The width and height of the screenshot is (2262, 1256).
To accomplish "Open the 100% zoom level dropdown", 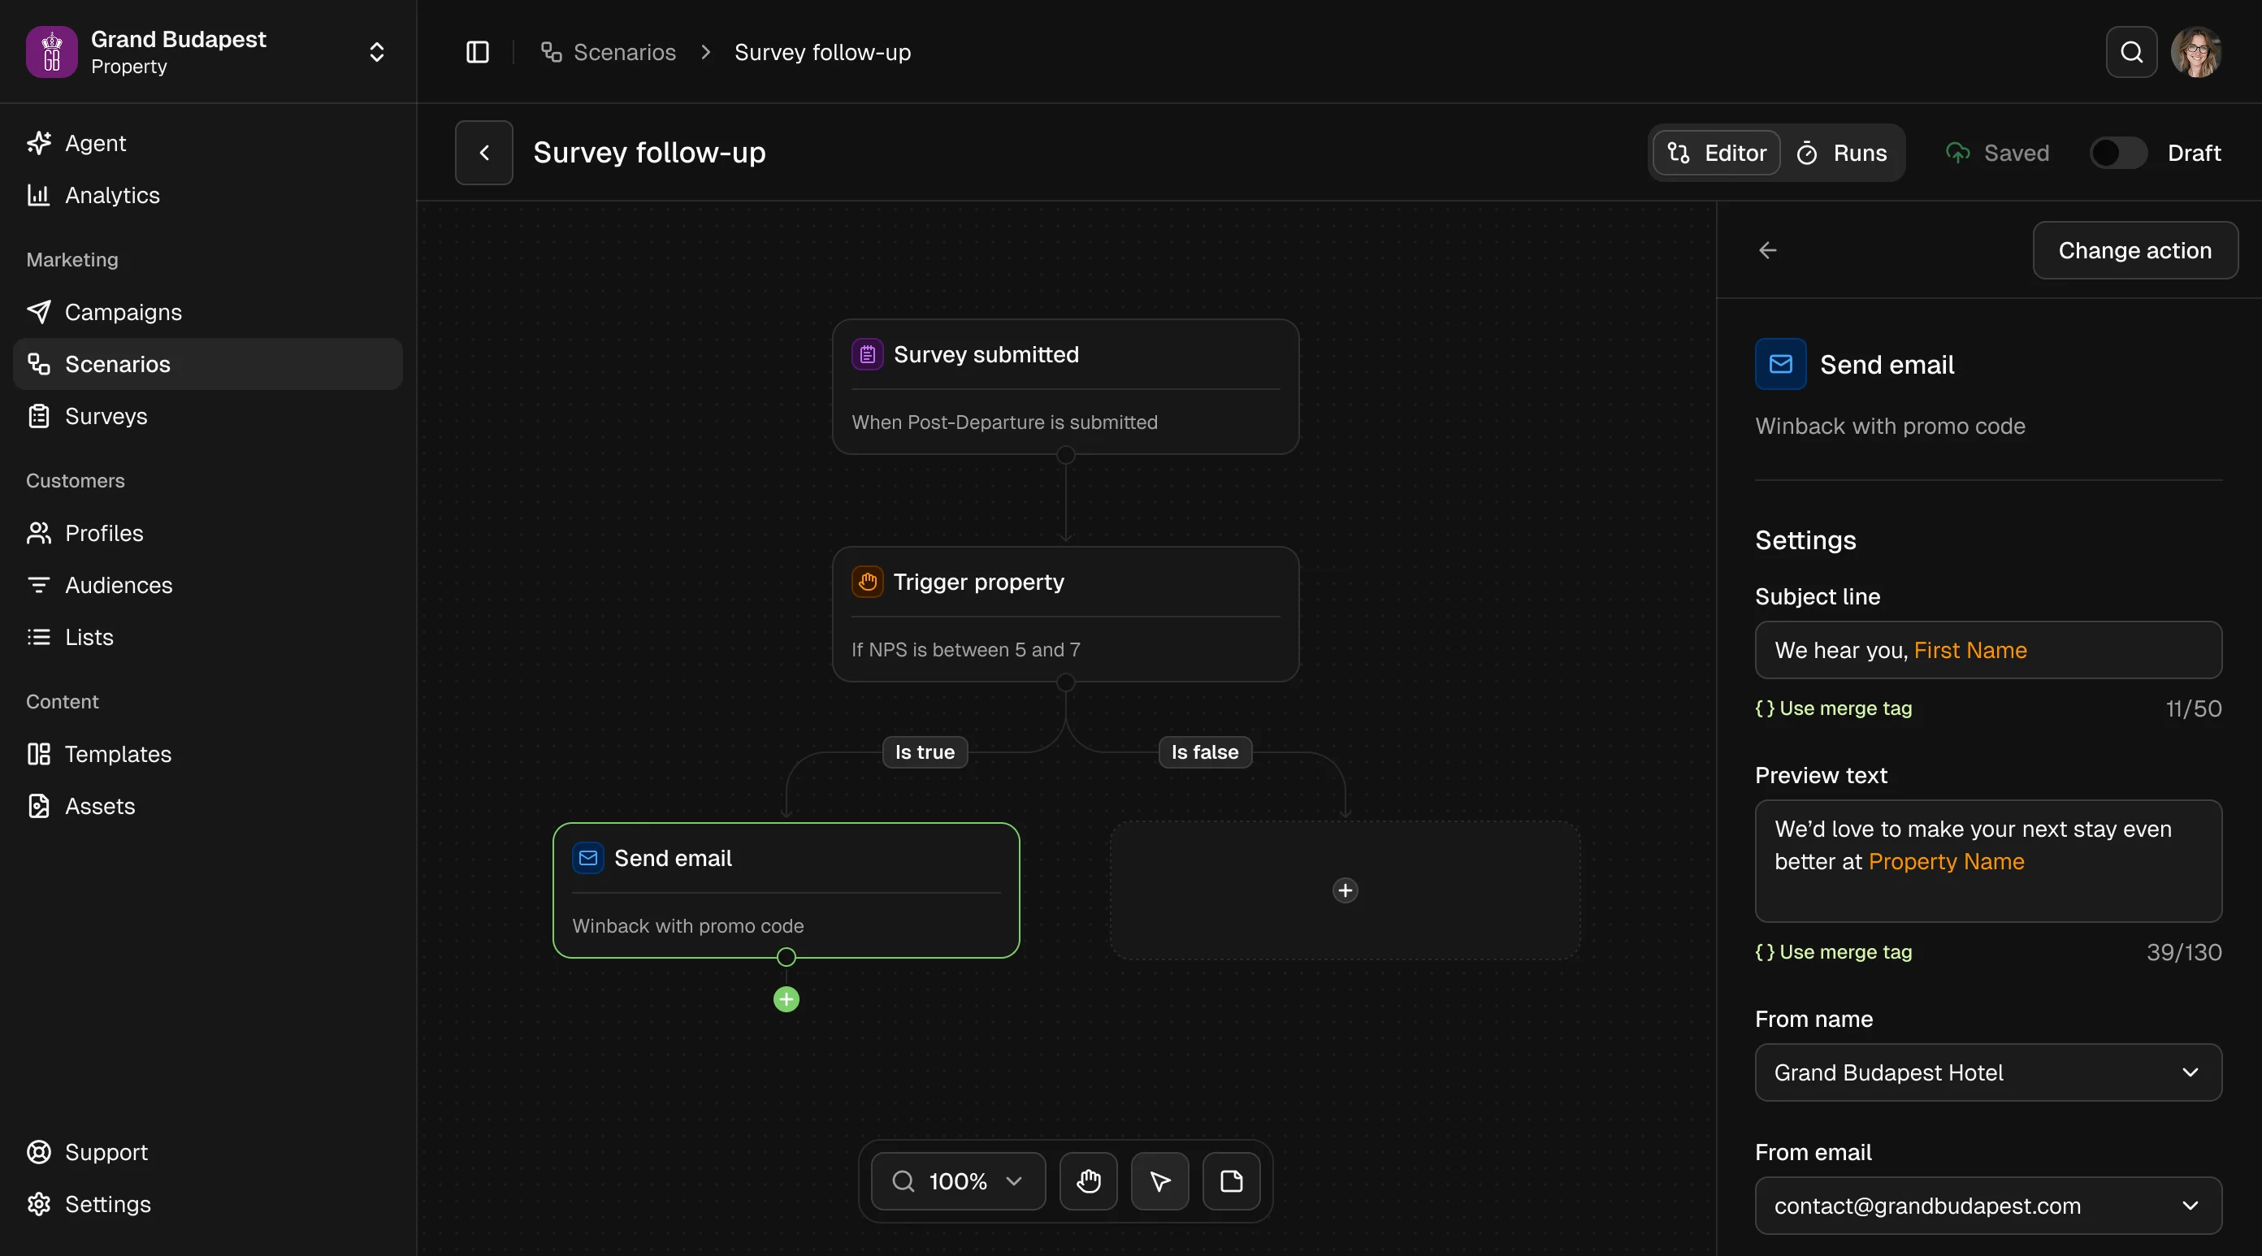I will tap(958, 1181).
